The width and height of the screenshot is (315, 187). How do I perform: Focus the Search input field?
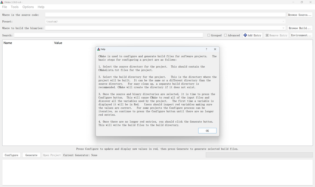point(108,35)
